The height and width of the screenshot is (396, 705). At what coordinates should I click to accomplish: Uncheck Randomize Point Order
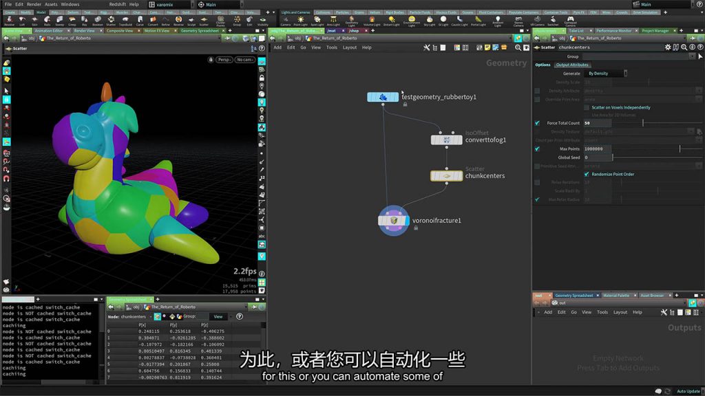tap(587, 174)
